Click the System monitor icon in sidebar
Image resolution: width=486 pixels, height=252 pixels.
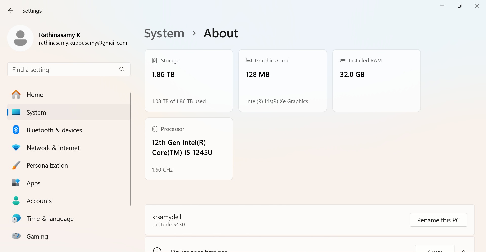(x=16, y=112)
